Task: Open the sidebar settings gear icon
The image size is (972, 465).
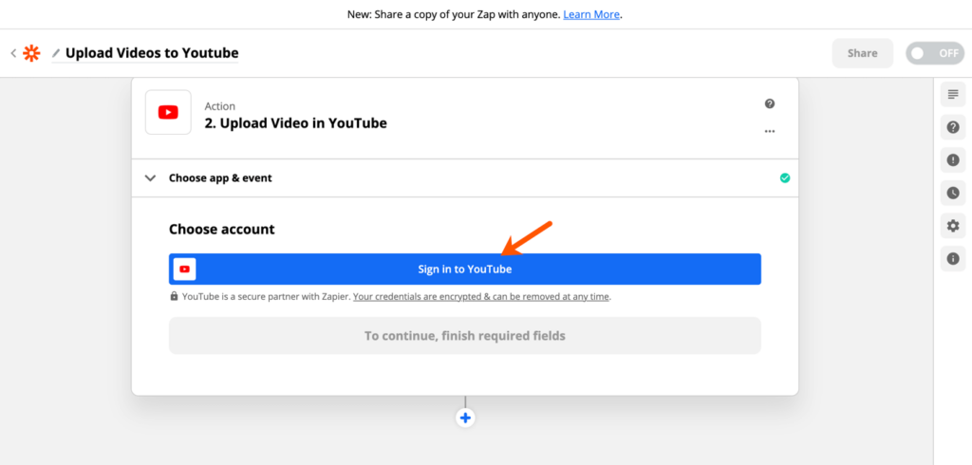Action: [x=953, y=226]
